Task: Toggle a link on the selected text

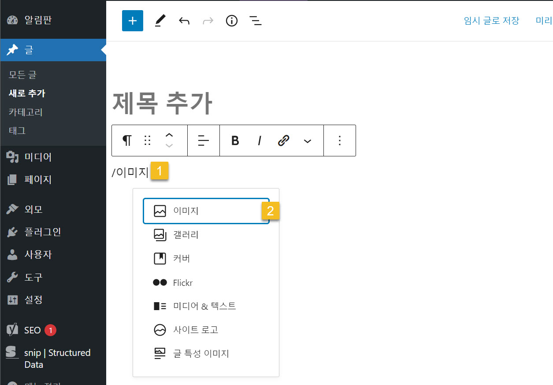Action: [x=283, y=140]
